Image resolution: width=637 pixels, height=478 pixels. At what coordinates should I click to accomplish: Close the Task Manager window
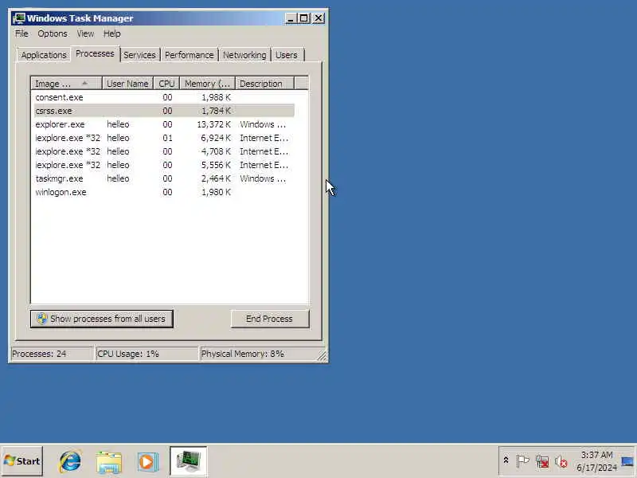tap(318, 18)
